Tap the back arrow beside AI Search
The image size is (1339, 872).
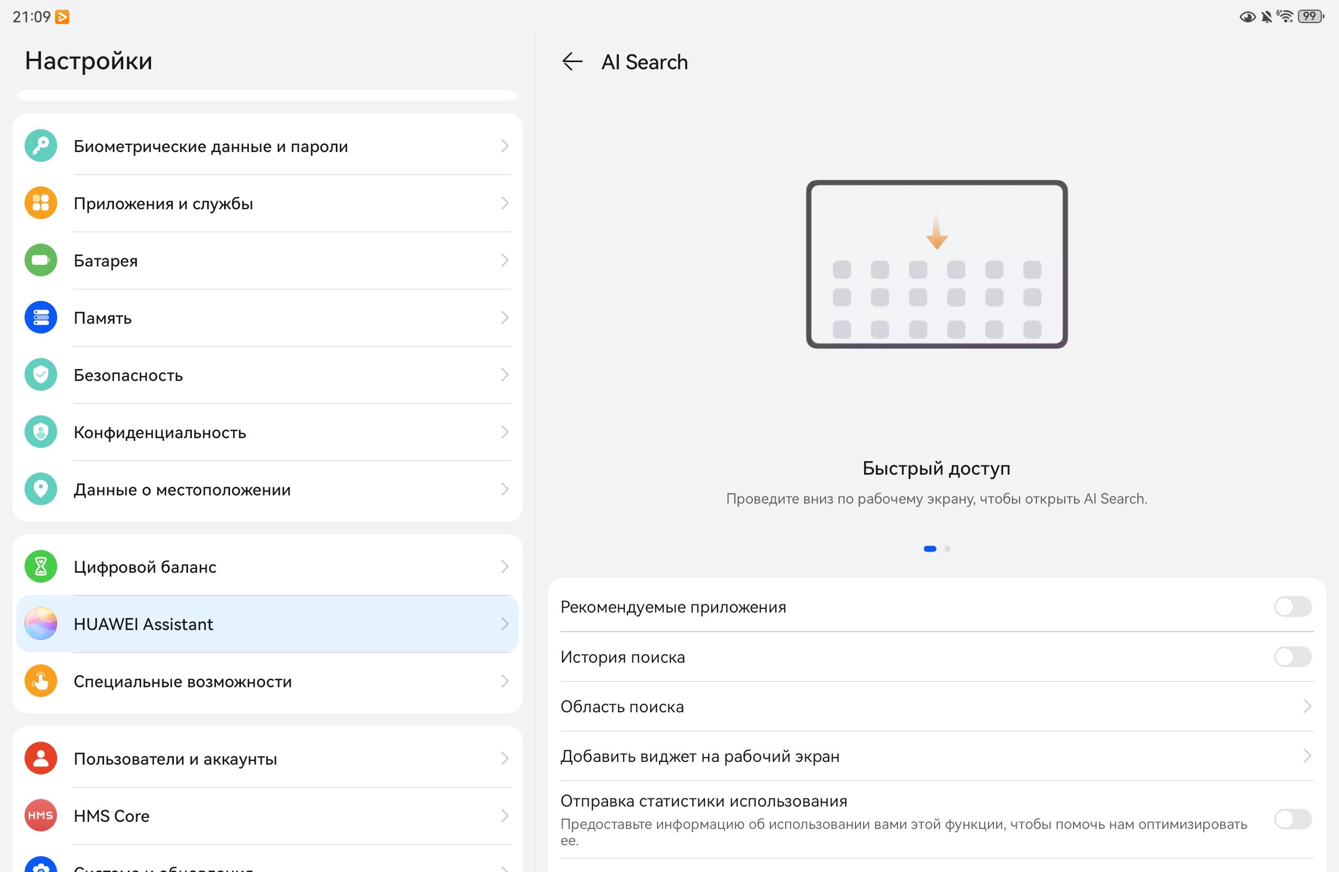pyautogui.click(x=572, y=62)
